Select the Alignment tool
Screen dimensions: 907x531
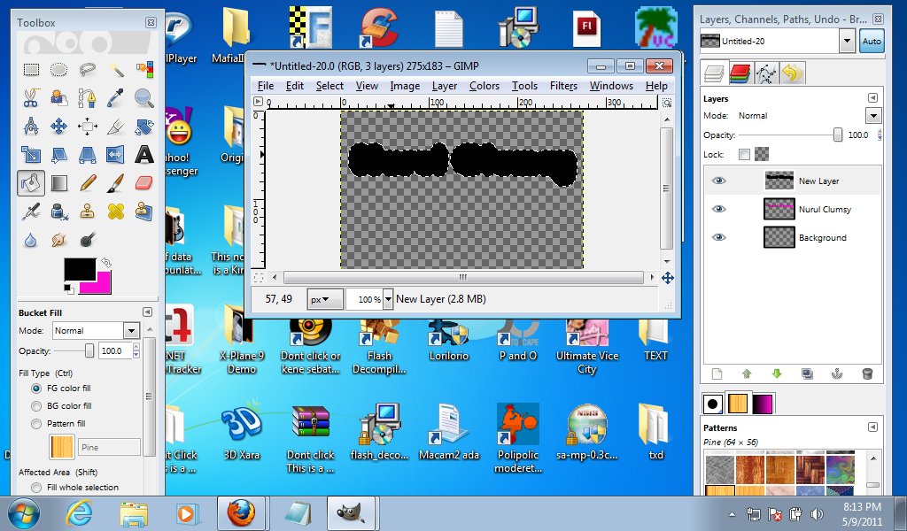88,126
